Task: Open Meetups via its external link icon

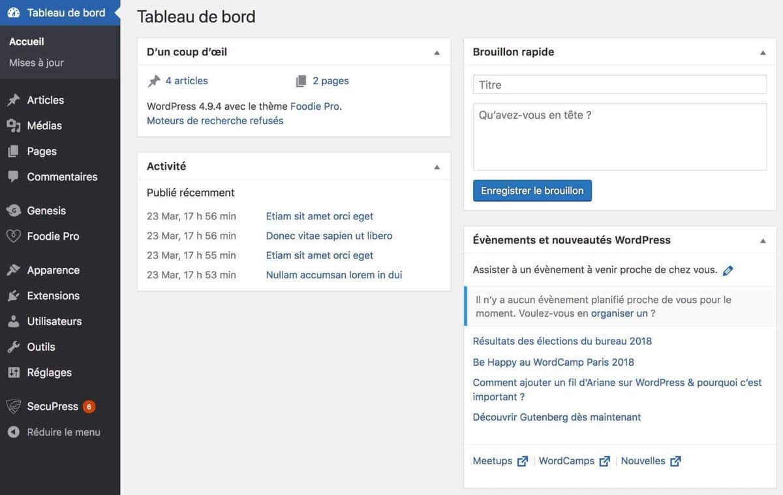Action: (523, 460)
